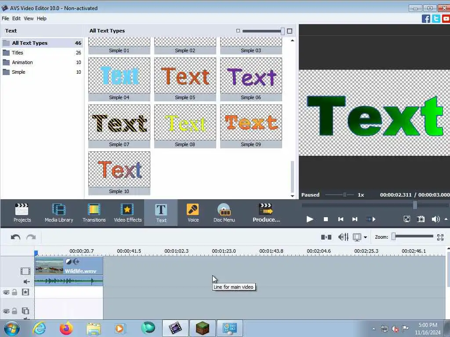Open the Projects section
This screenshot has width=450, height=337.
[22, 213]
